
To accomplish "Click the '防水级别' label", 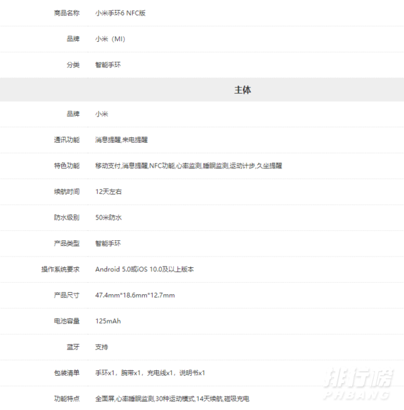I will point(67,217).
